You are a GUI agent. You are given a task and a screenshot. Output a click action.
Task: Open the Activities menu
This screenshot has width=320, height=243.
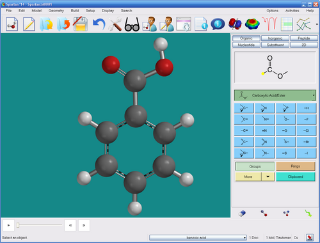pyautogui.click(x=292, y=11)
